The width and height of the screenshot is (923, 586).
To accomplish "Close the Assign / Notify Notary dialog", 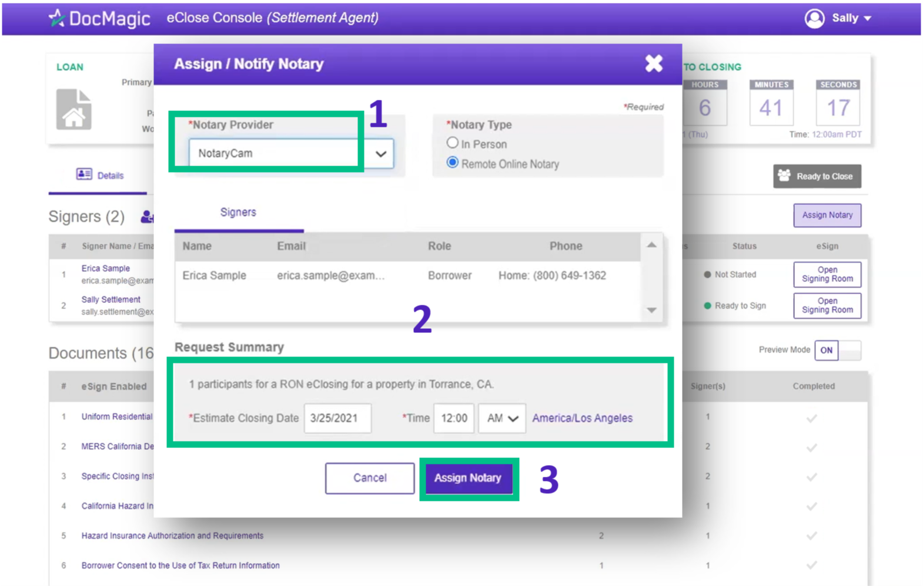I will [x=654, y=63].
